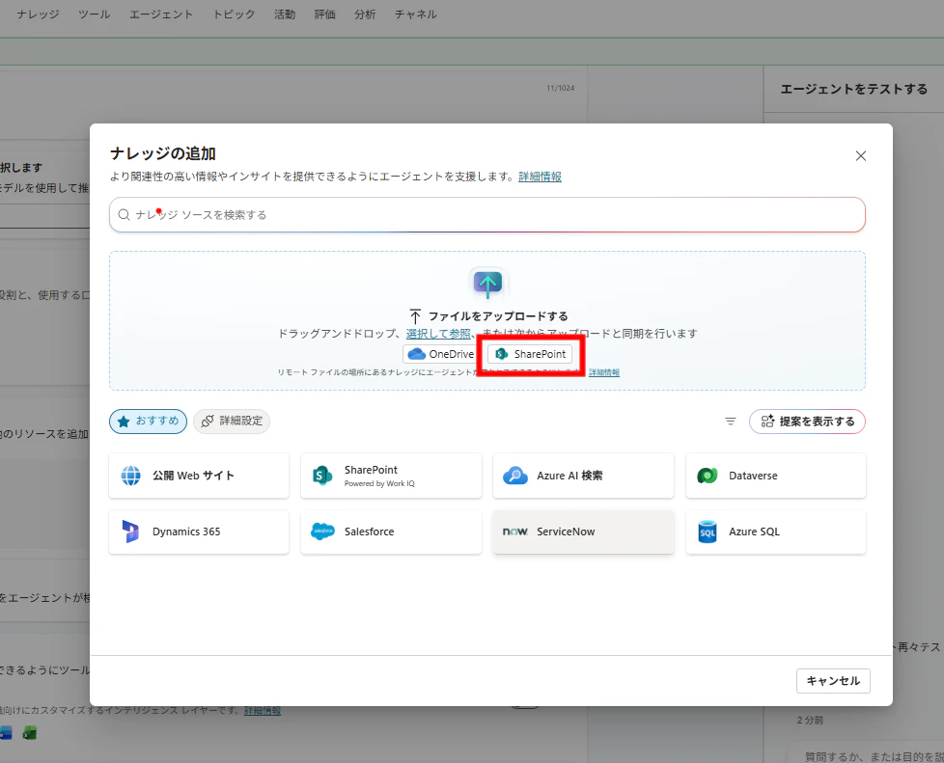Select the Dynamics 365 card
The width and height of the screenshot is (944, 763).
coord(199,531)
